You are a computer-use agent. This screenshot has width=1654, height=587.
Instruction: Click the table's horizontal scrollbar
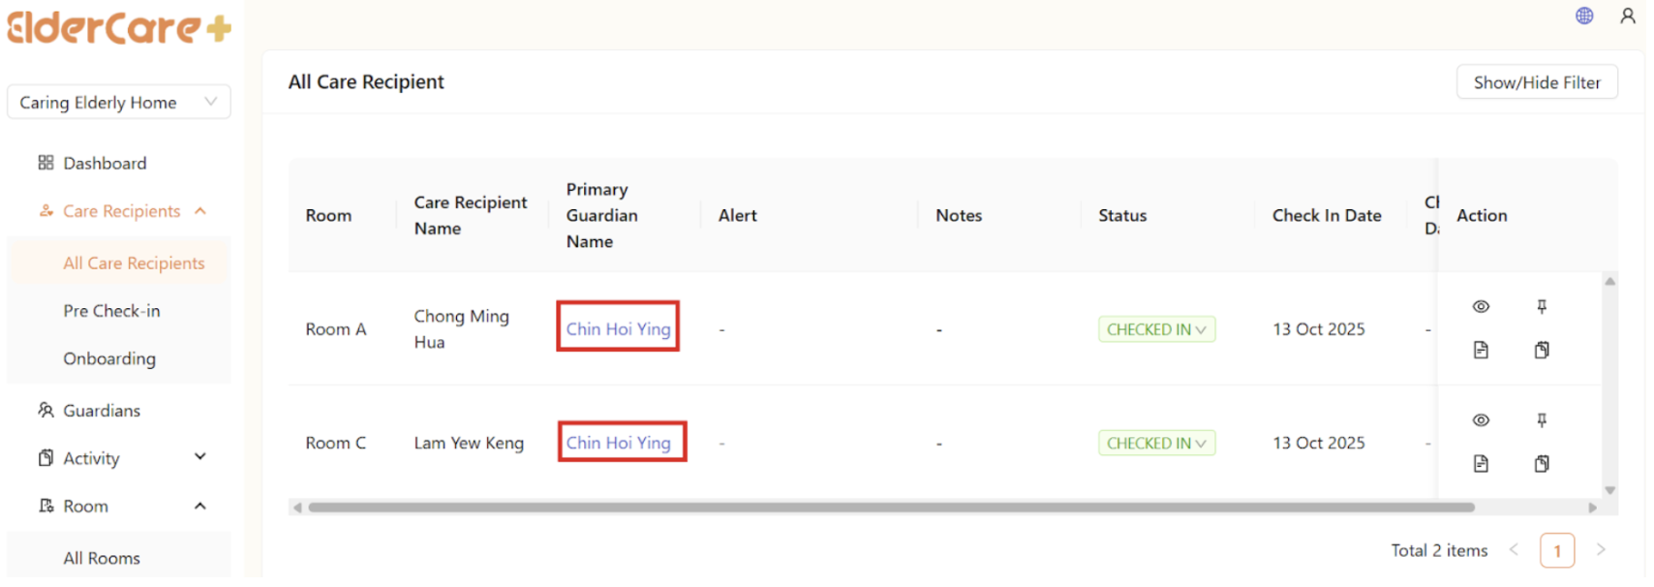pos(891,508)
